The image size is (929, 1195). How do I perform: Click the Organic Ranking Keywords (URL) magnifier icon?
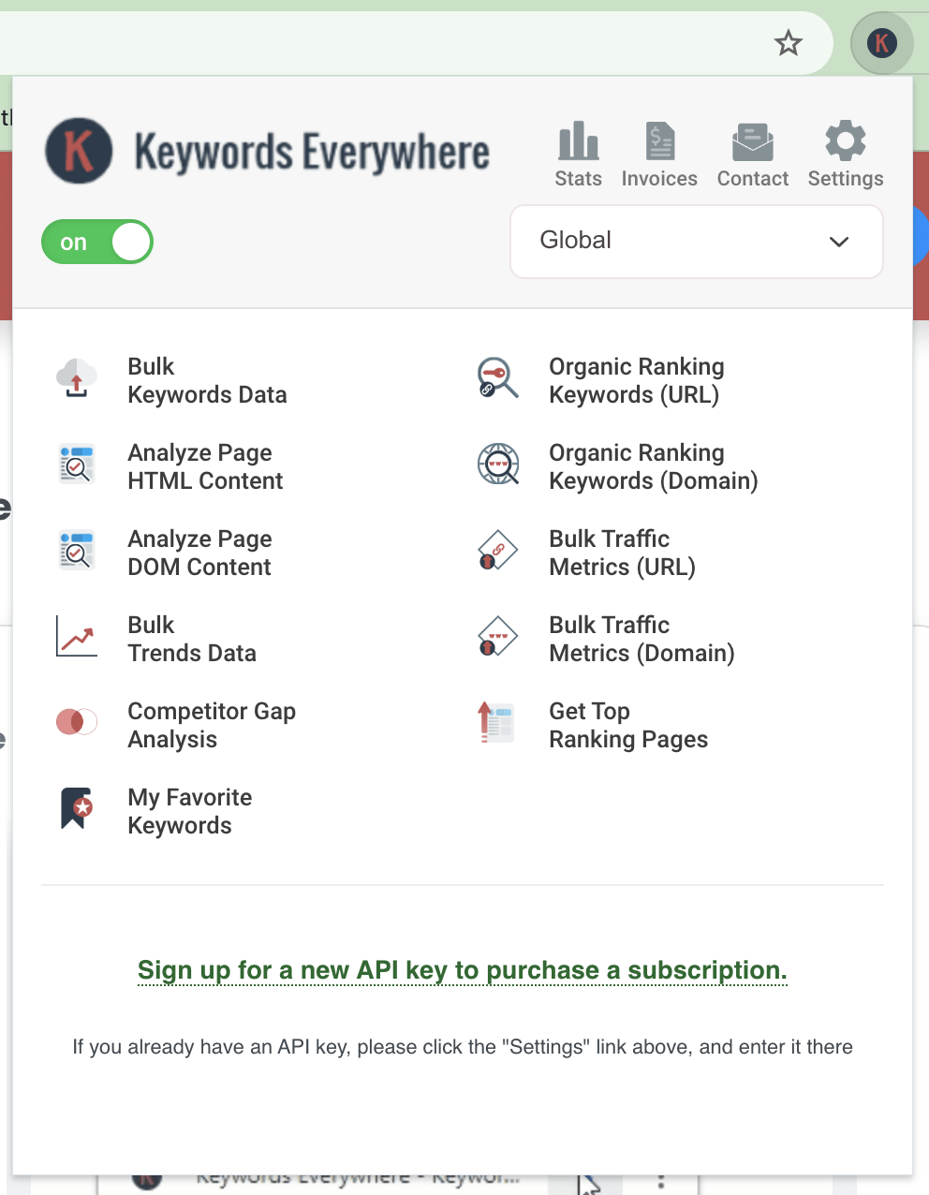tap(497, 378)
